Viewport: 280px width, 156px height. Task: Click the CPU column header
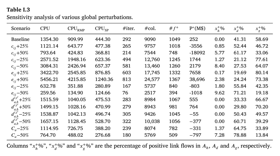(x=45, y=28)
